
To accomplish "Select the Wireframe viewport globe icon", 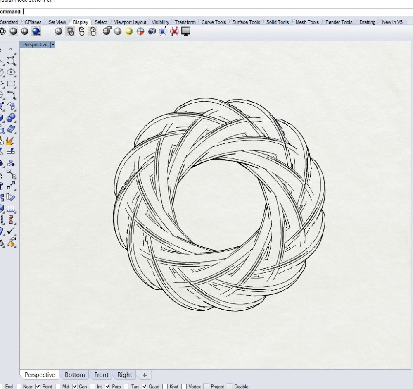I will [x=2, y=31].
